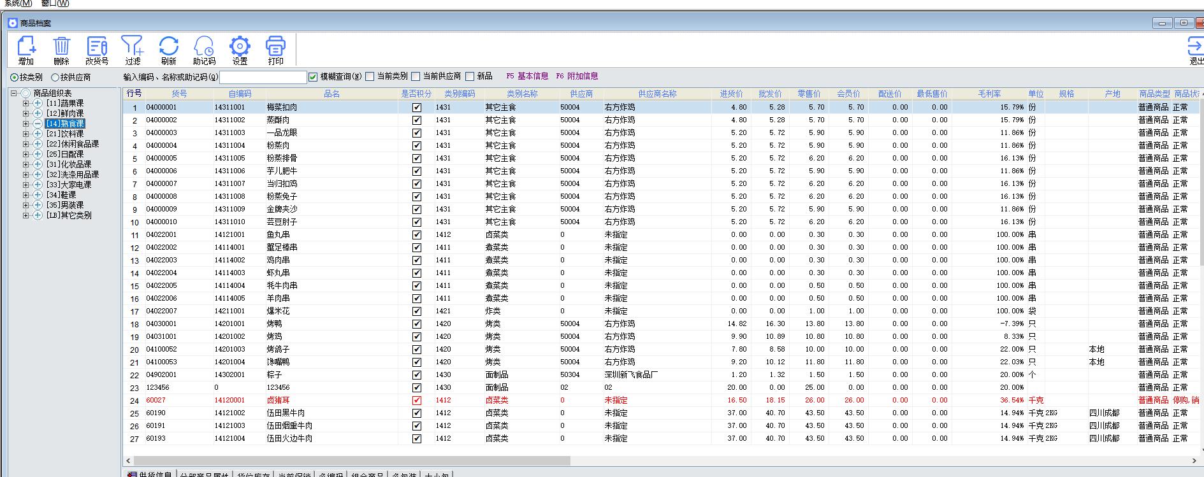
Task: Expand [31]化妆品课 using its square plus box
Action: (25, 164)
